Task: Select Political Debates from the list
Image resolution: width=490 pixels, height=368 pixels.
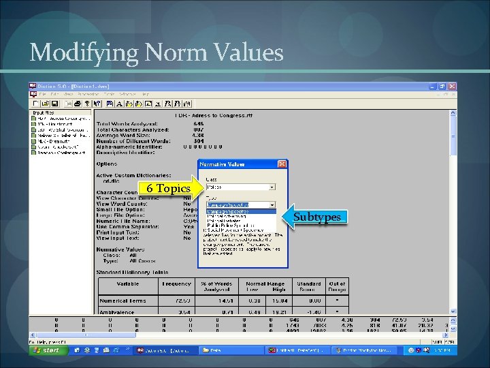Action: tap(241, 221)
